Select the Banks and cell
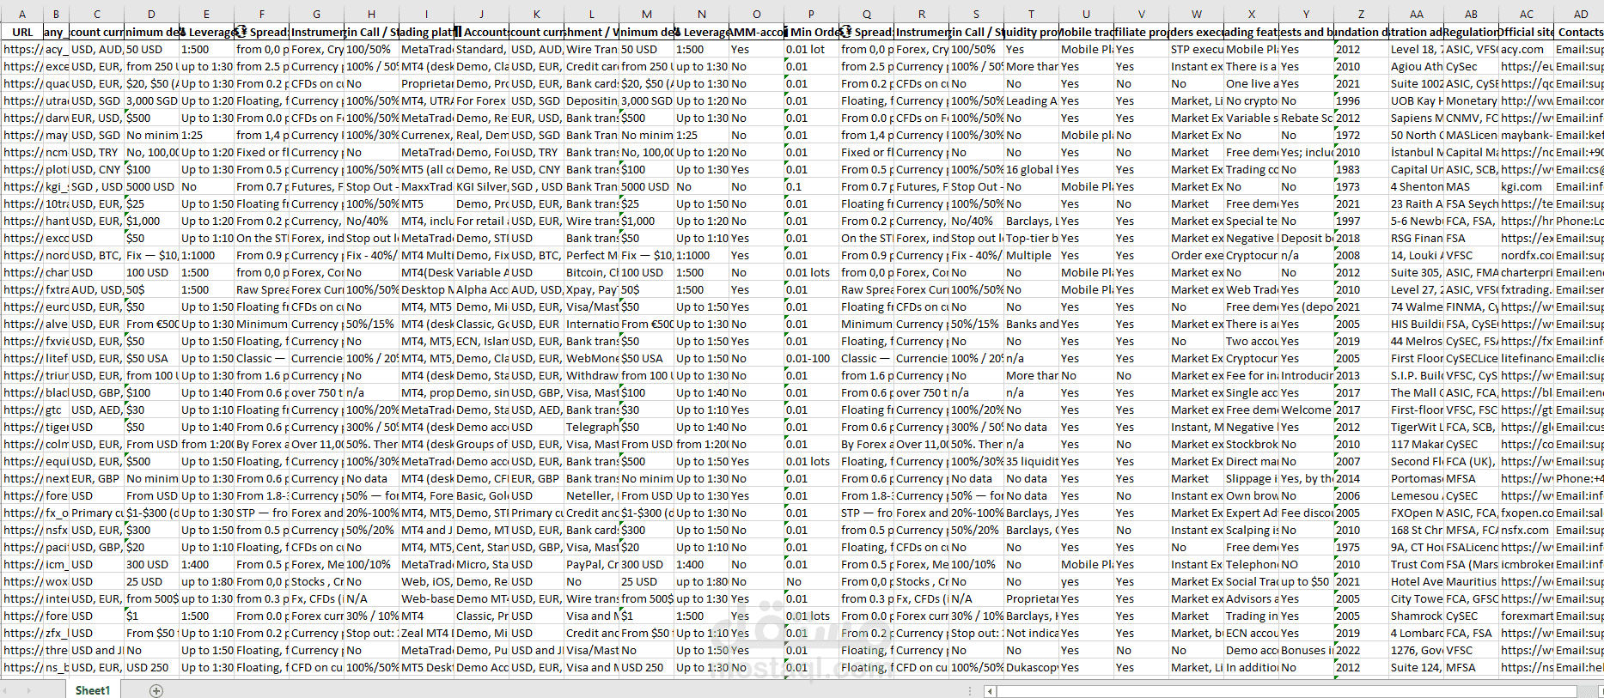The image size is (1604, 698). click(1031, 324)
